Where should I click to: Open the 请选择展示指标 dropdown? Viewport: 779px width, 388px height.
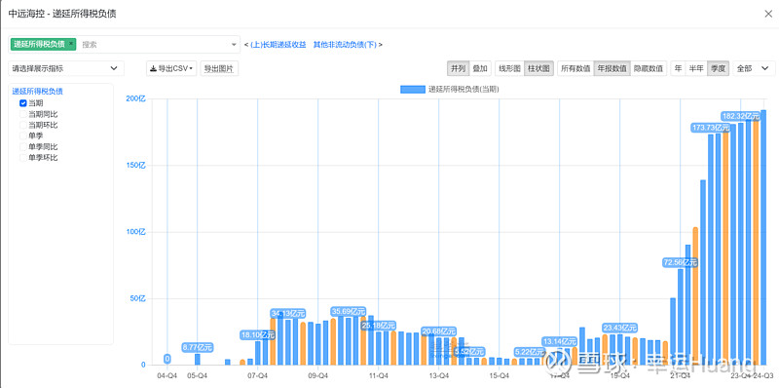(x=66, y=68)
